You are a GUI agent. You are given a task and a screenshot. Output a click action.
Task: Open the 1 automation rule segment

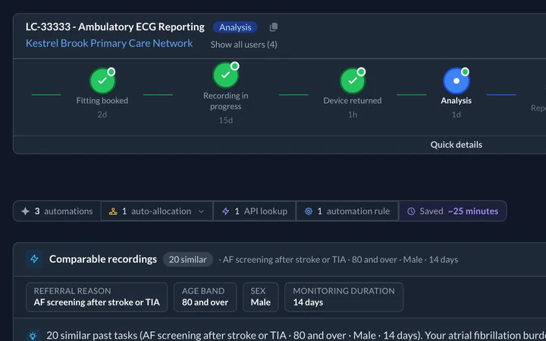(347, 211)
